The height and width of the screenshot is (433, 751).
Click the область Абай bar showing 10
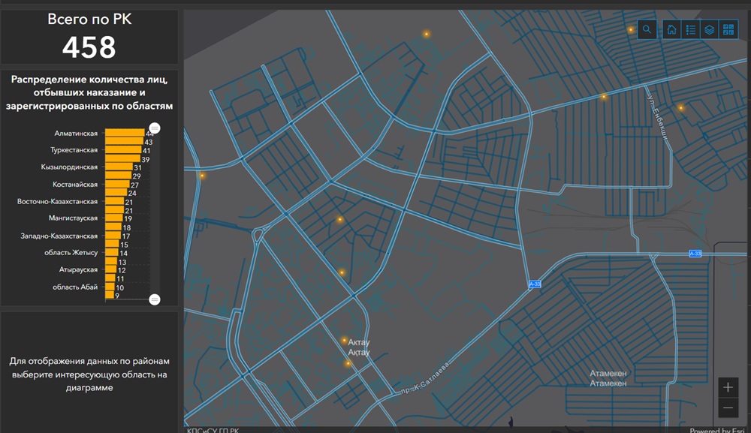110,287
